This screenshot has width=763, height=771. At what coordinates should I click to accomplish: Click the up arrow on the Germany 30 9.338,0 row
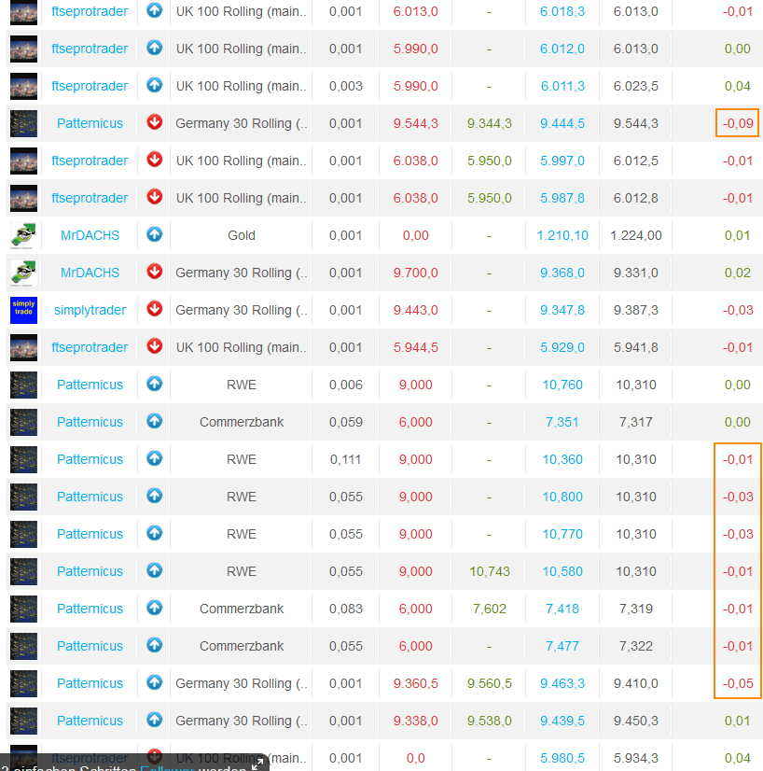154,720
